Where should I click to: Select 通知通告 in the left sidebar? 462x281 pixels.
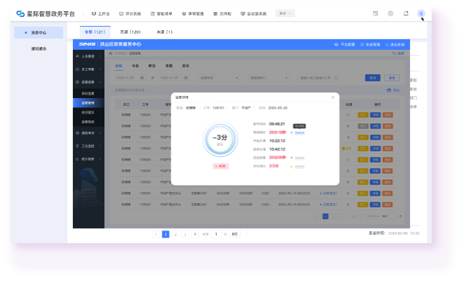point(39,48)
